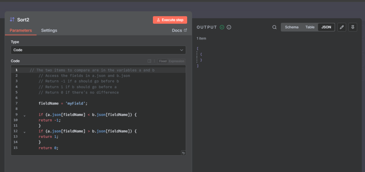The image size is (365, 172).
Task: Click the expand editor icon in code corner
Action: [183, 153]
